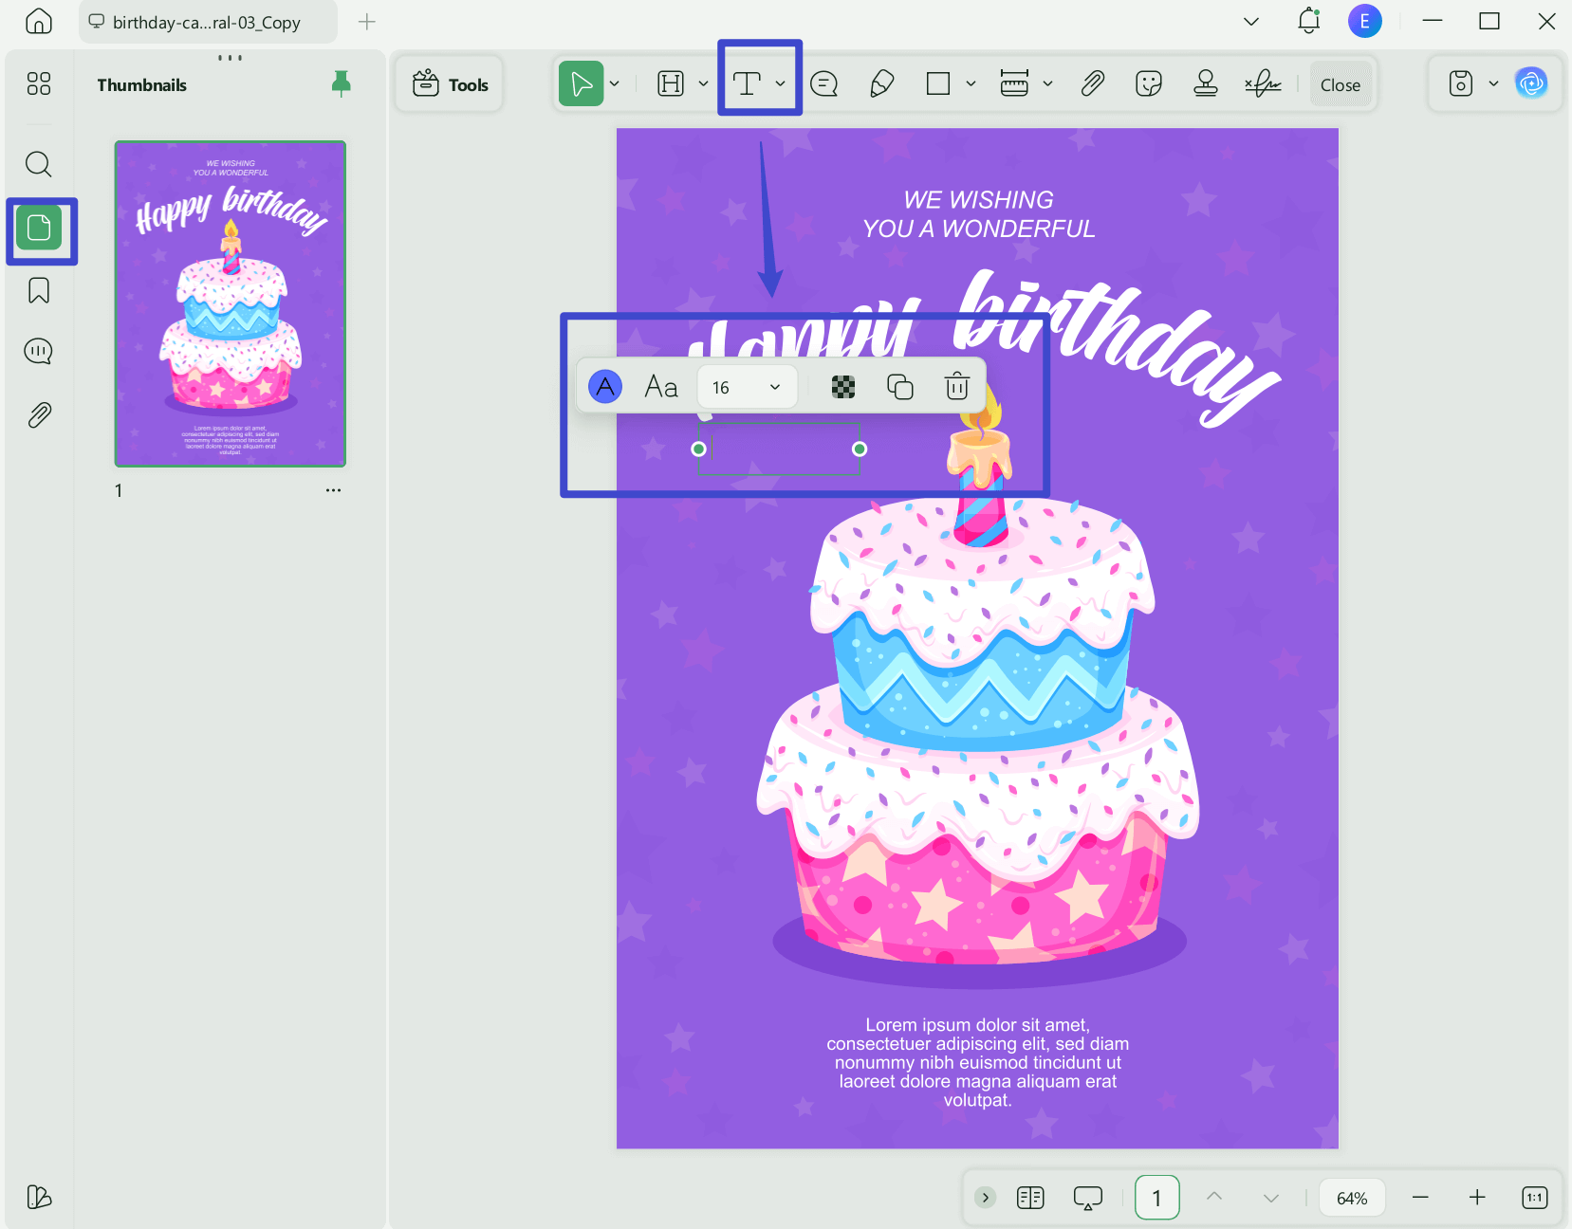Open the Search panel icon
The width and height of the screenshot is (1572, 1229).
tap(39, 164)
